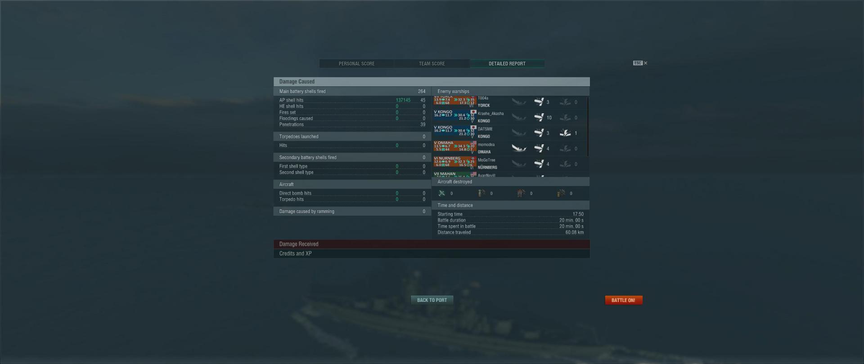
Task: Click the shell hits icon in the Yorck row
Action: [539, 102]
